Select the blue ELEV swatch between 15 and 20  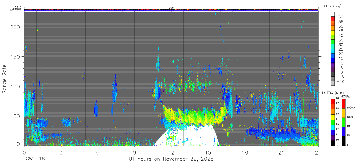coord(333,56)
